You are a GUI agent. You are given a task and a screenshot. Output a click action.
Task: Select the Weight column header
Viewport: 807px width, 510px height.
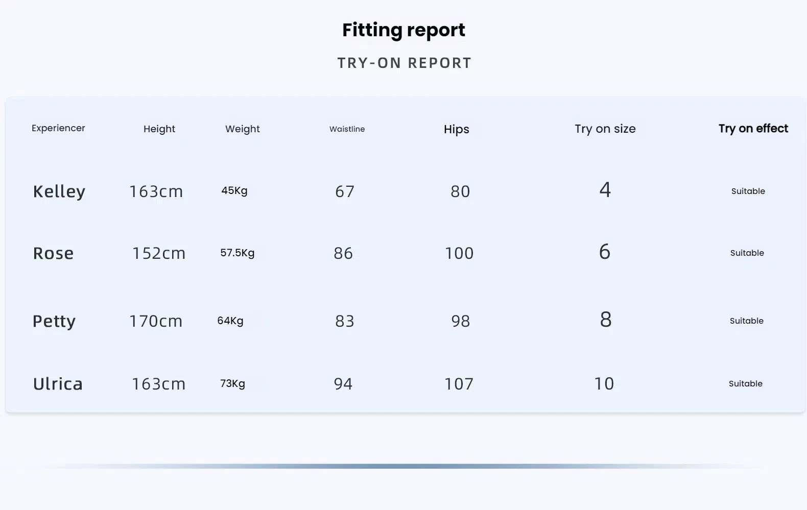[x=243, y=129]
